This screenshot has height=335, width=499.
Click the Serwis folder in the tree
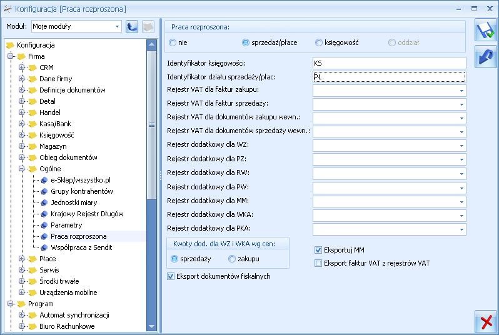44,270
